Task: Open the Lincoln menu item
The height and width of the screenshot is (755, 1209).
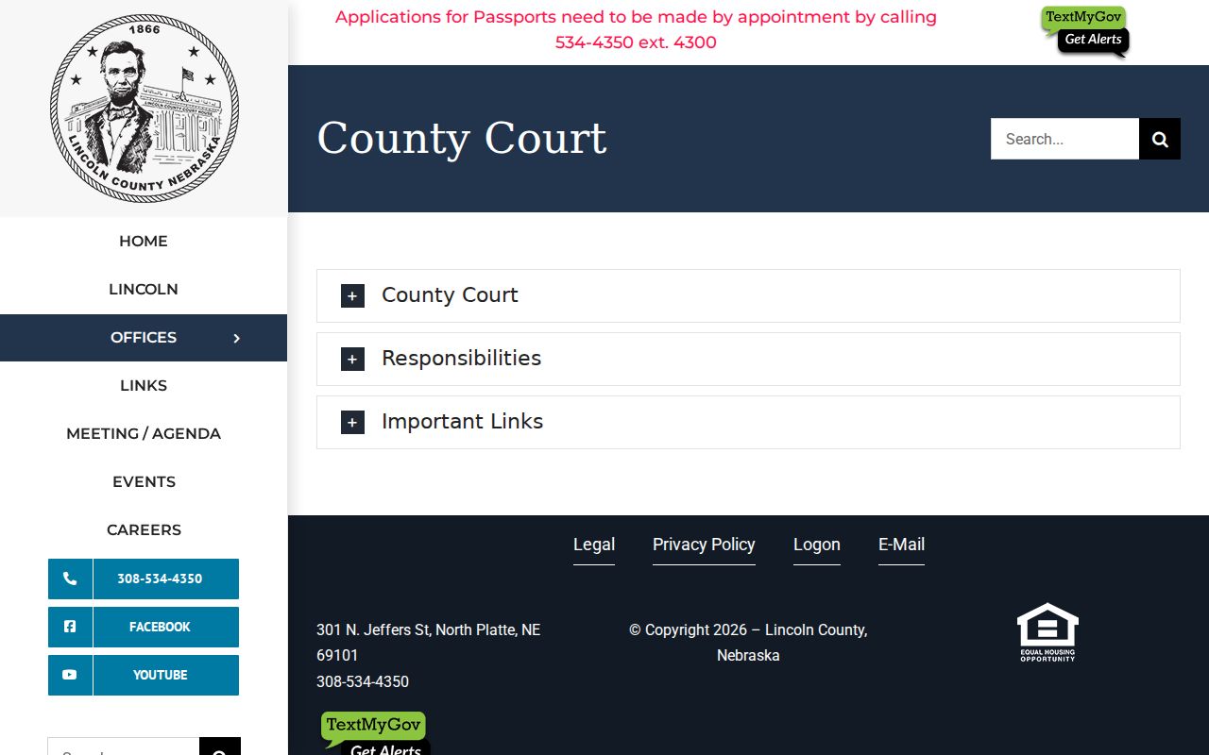Action: coord(144,290)
